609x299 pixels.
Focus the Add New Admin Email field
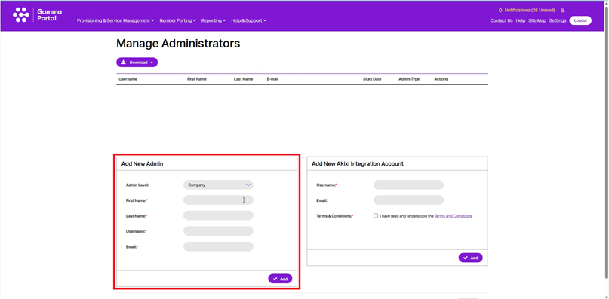(218, 246)
